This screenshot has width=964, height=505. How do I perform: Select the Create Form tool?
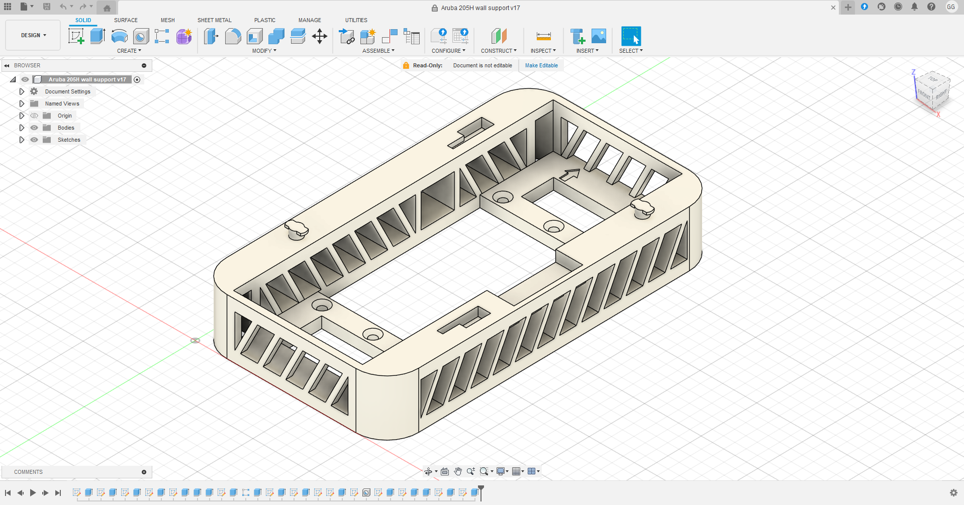coord(184,36)
